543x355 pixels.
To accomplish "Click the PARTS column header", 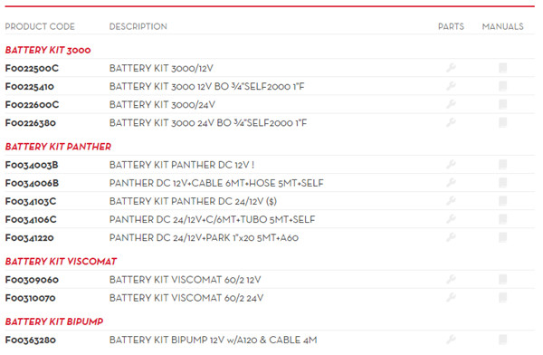I will tap(451, 26).
